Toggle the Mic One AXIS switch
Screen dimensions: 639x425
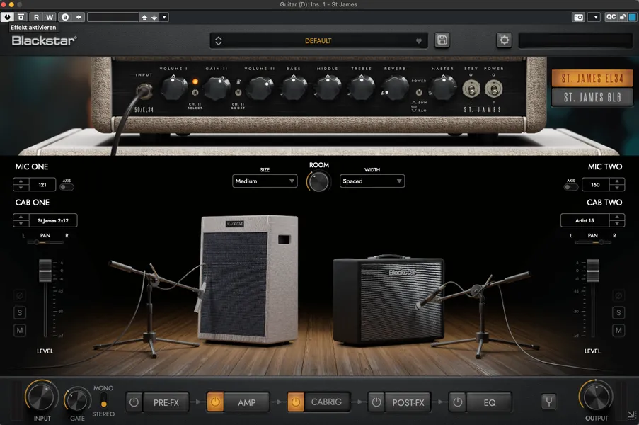(x=67, y=187)
